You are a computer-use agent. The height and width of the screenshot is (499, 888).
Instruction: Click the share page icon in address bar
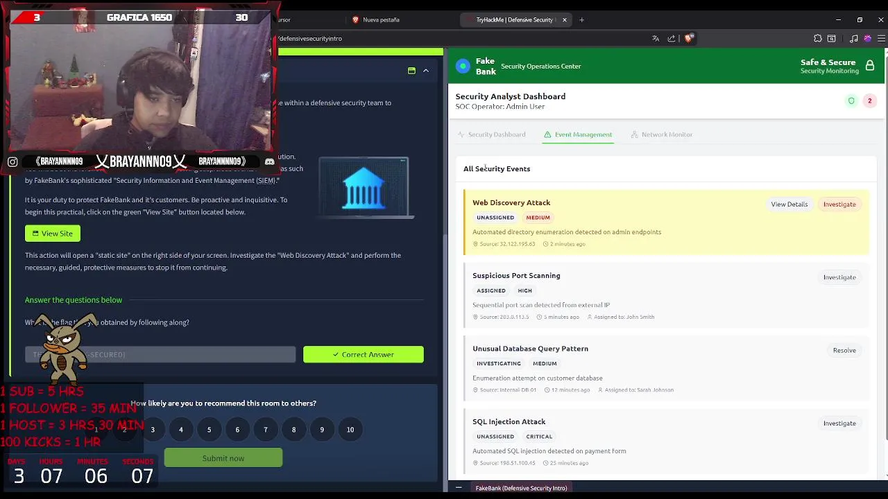[x=672, y=38]
